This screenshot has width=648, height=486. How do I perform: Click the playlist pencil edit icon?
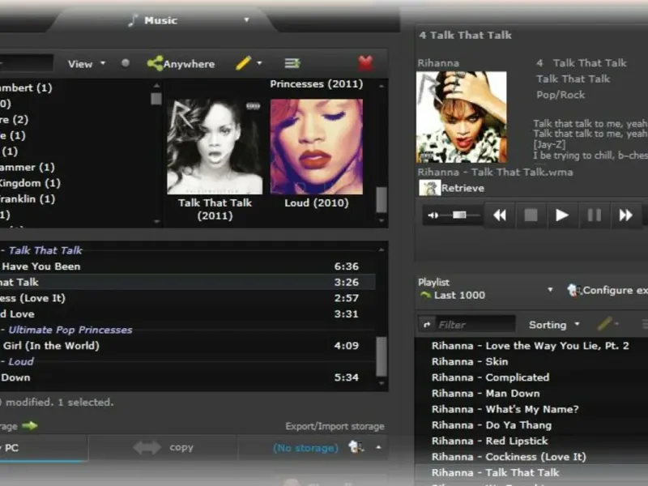pyautogui.click(x=604, y=323)
